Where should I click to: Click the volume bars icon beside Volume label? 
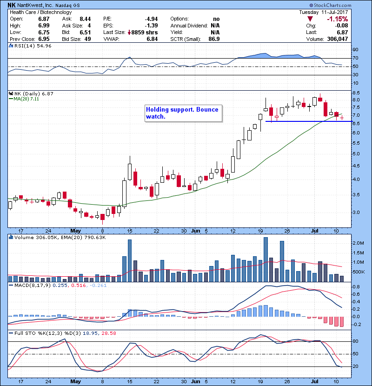point(11,237)
